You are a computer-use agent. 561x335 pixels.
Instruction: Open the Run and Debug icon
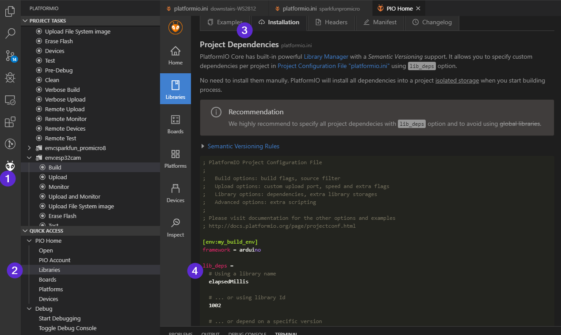[10, 78]
